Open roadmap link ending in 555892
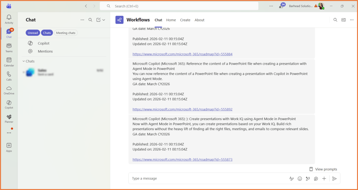The image size is (358, 190). point(182,109)
